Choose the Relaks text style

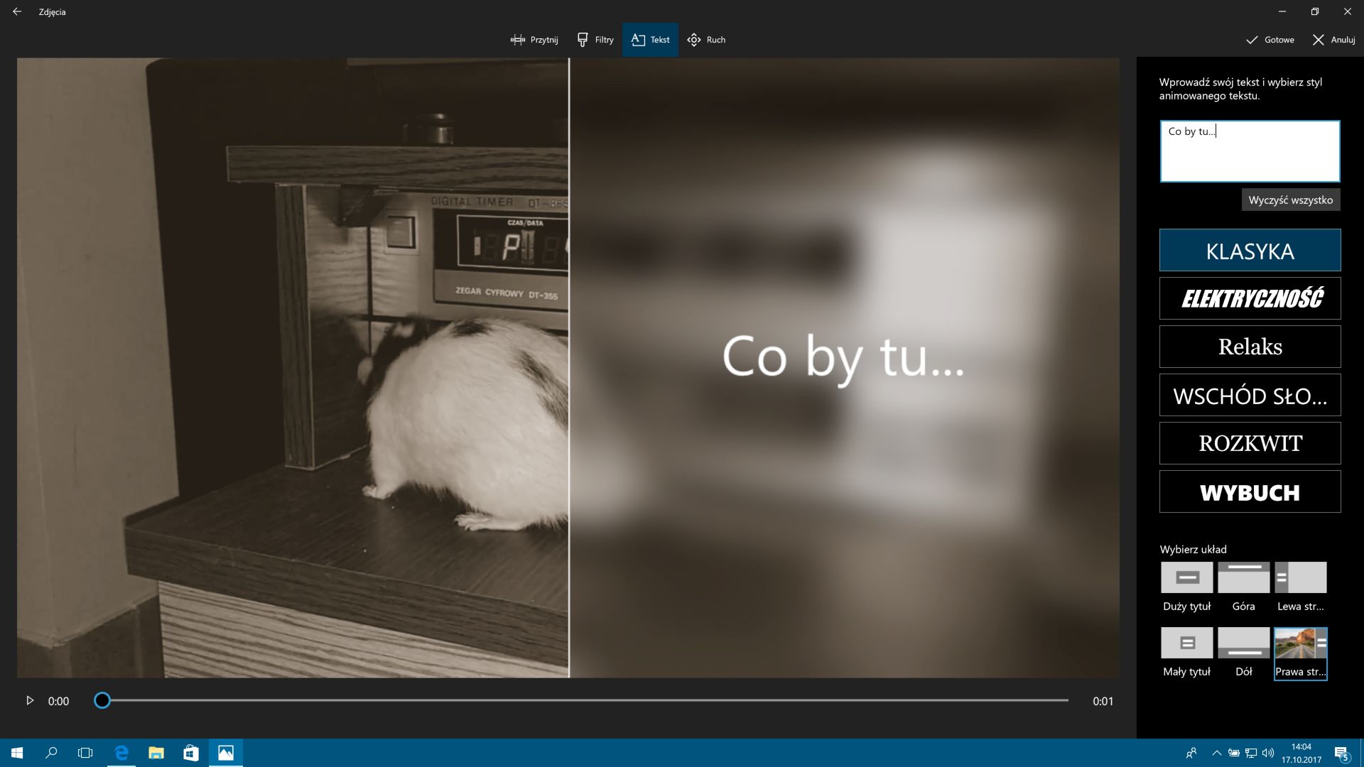click(1250, 347)
